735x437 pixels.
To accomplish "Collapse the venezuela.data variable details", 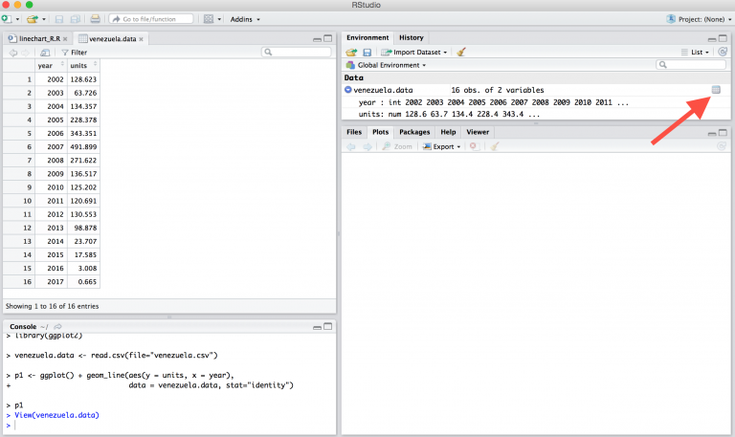I will [x=348, y=90].
